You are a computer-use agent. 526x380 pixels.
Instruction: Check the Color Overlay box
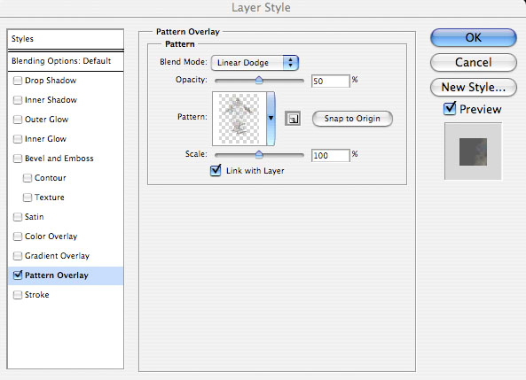pyautogui.click(x=18, y=237)
